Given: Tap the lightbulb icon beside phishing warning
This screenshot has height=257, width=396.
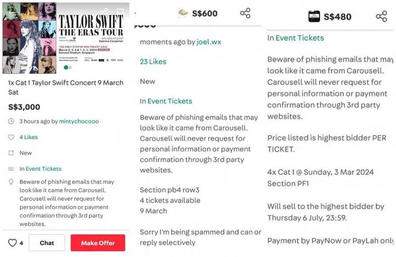Looking at the screenshot, I should (11, 182).
